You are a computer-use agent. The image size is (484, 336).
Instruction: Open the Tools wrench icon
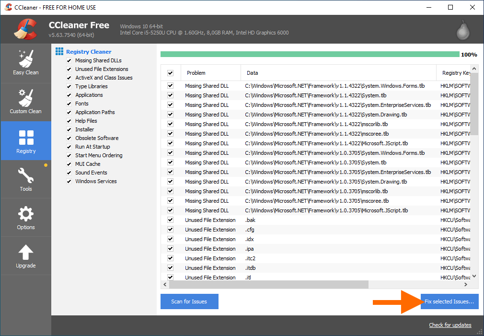(25, 176)
